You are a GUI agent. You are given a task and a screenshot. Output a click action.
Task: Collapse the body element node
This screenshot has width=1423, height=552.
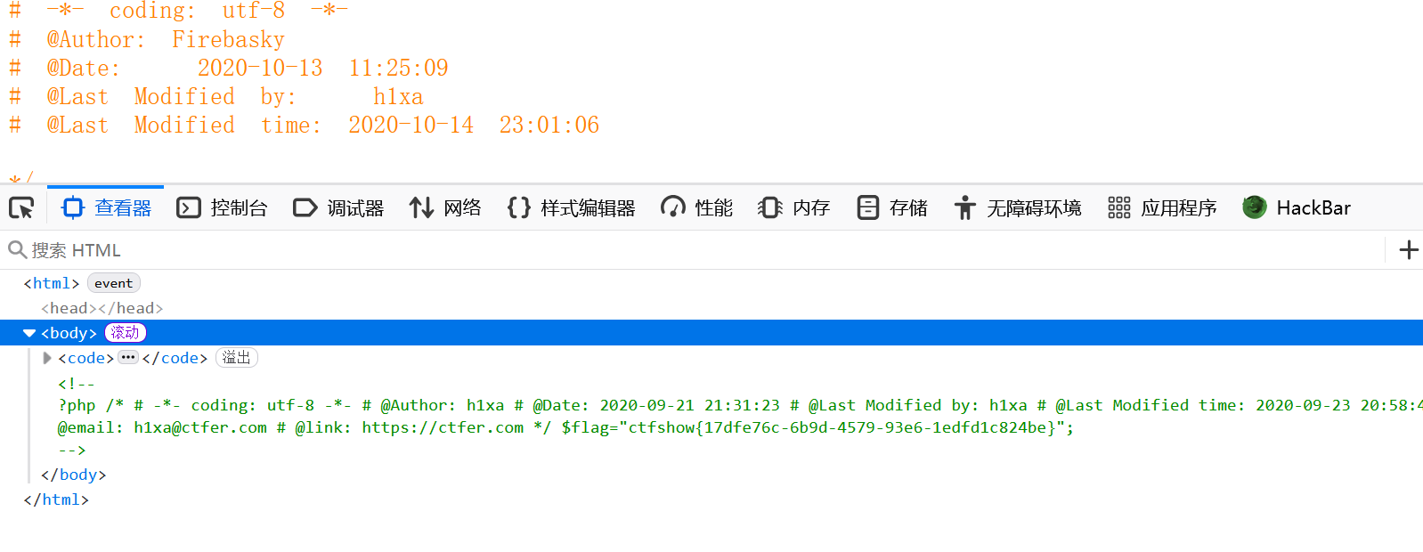(28, 332)
